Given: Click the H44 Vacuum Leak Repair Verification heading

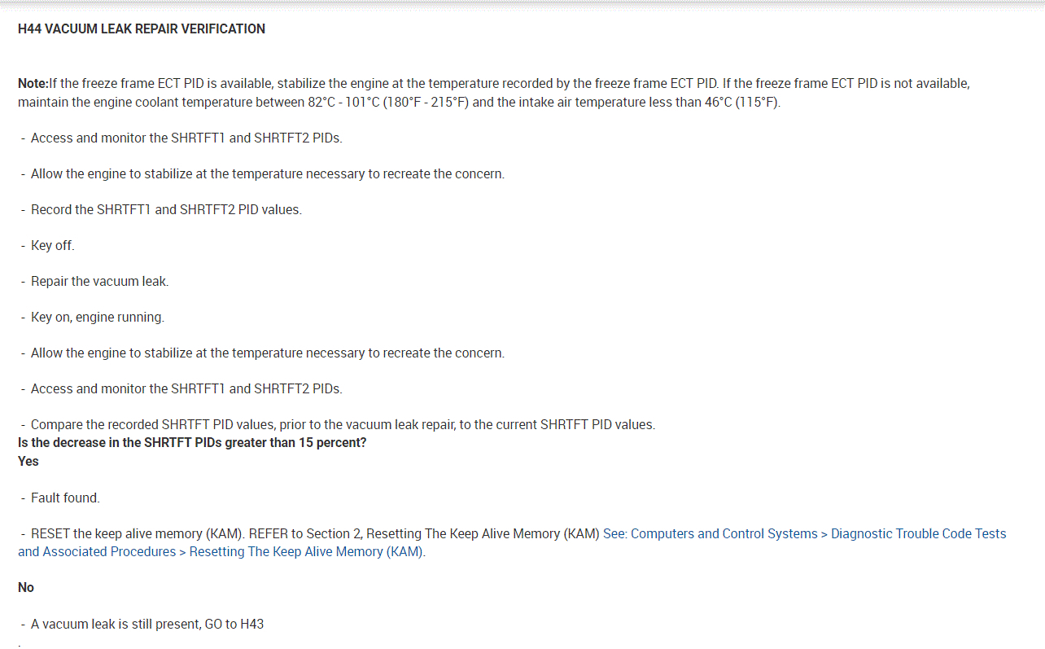Looking at the screenshot, I should click(x=142, y=29).
